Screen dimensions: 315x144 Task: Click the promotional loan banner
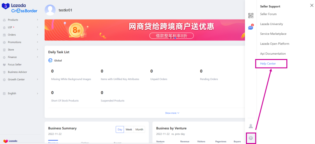(x=145, y=30)
